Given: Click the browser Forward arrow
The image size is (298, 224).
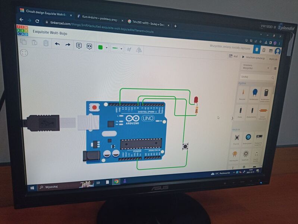Looking at the screenshot, I should click(x=29, y=21).
